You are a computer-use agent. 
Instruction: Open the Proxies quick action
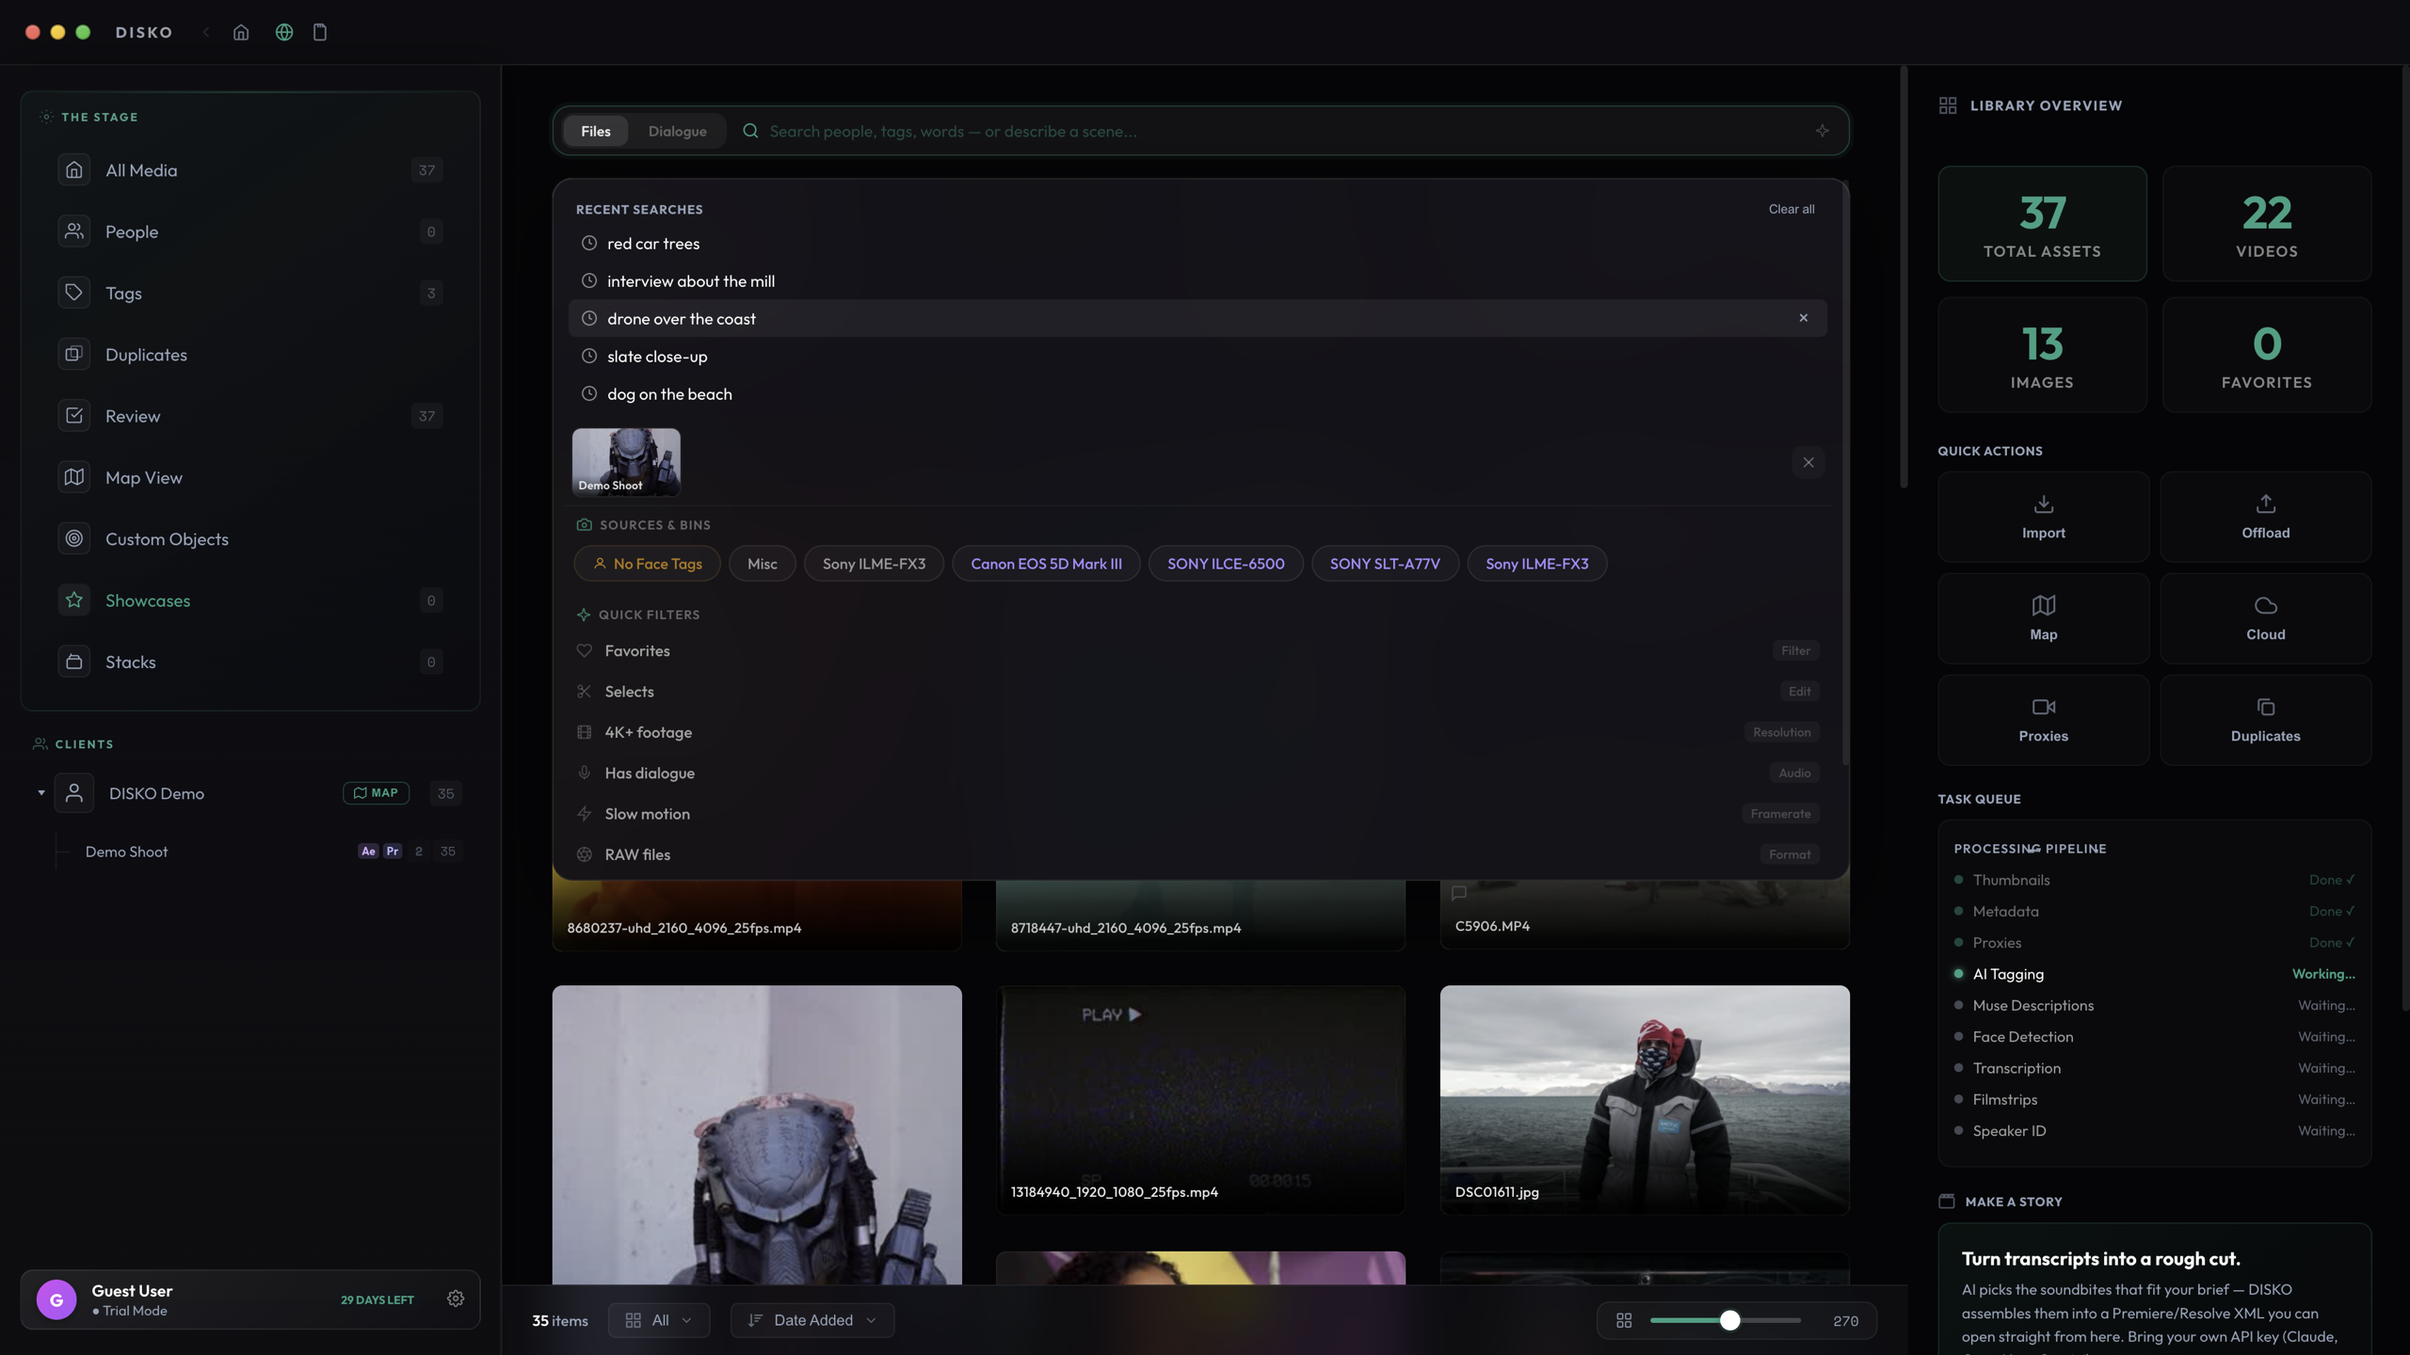pyautogui.click(x=2043, y=720)
